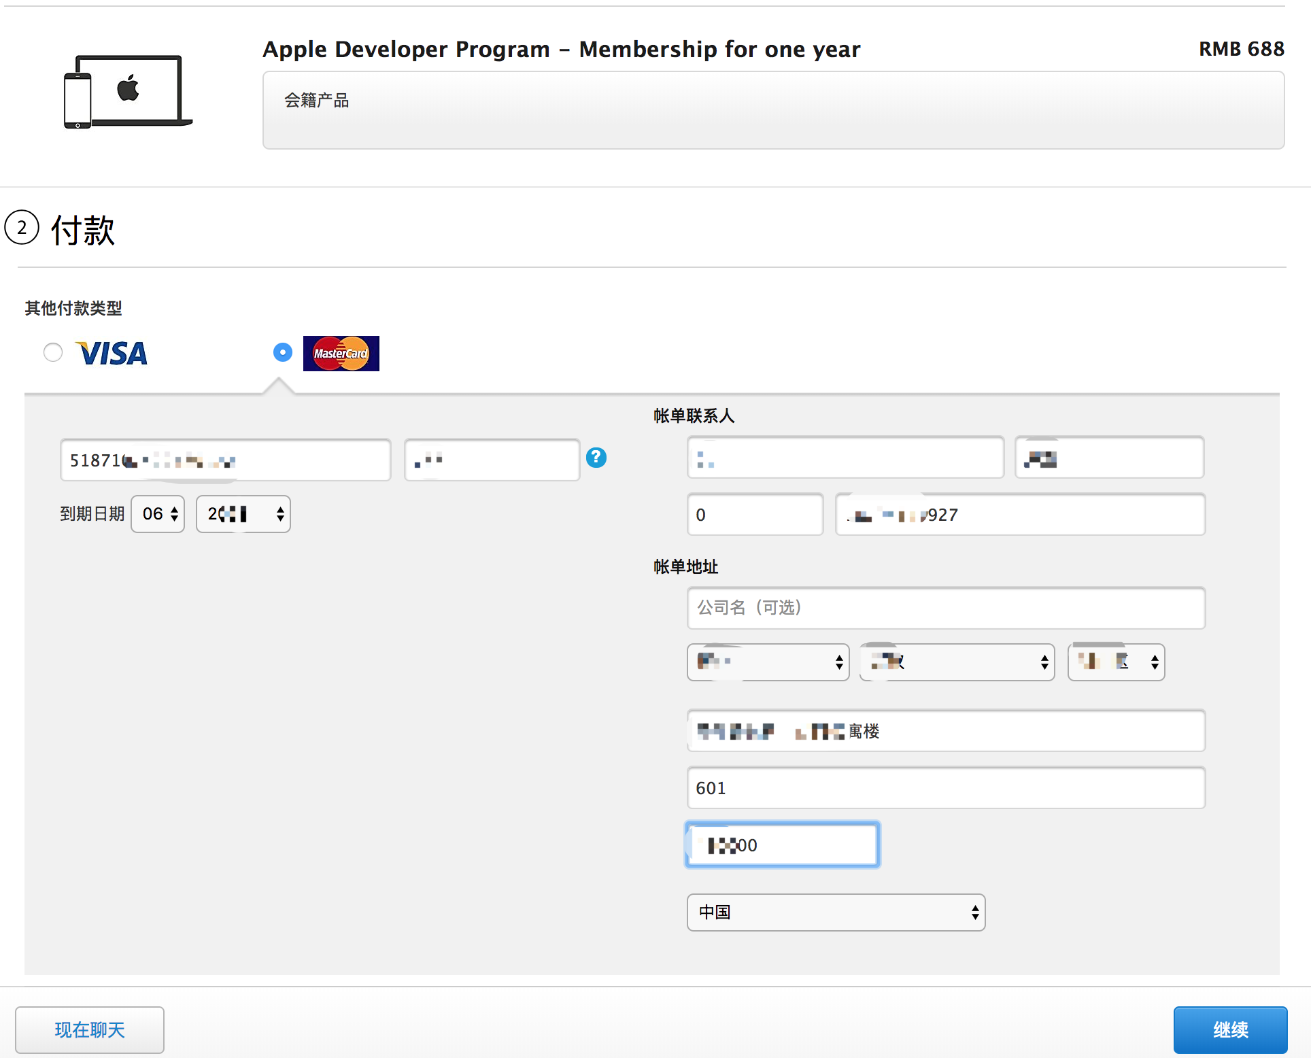Image resolution: width=1311 pixels, height=1058 pixels.
Task: Click the card number help icon
Action: pos(599,459)
